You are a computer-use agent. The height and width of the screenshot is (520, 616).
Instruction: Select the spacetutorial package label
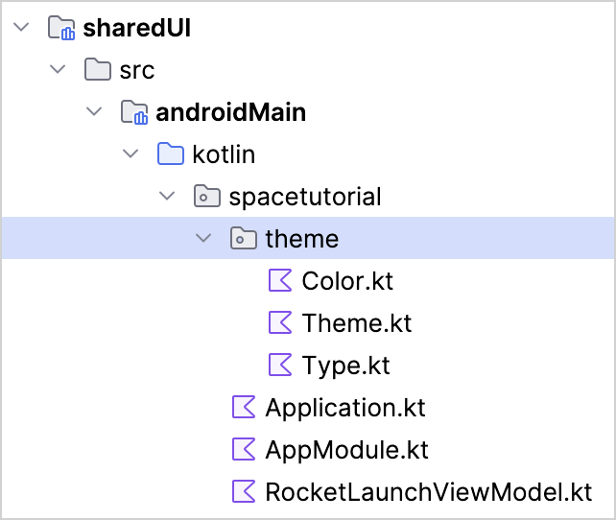pos(305,197)
